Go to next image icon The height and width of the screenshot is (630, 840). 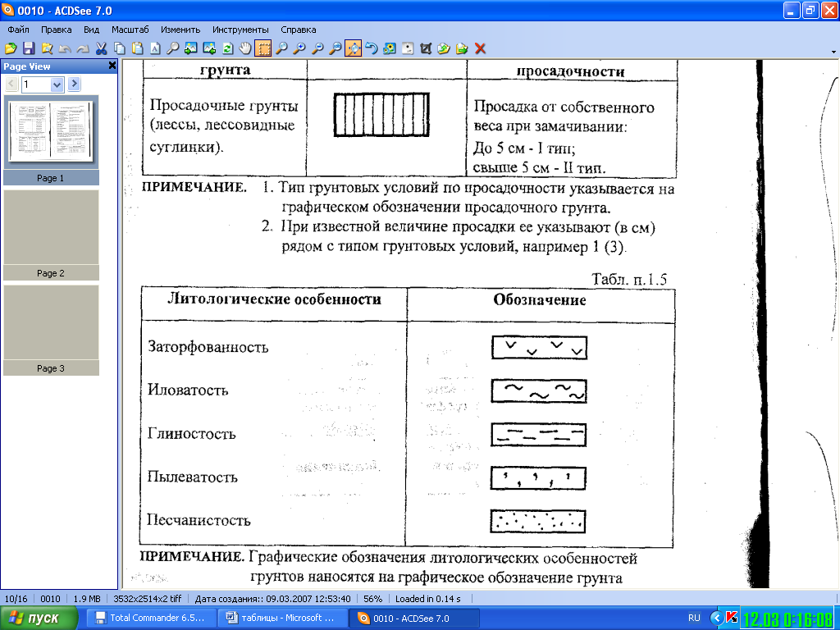(x=209, y=48)
